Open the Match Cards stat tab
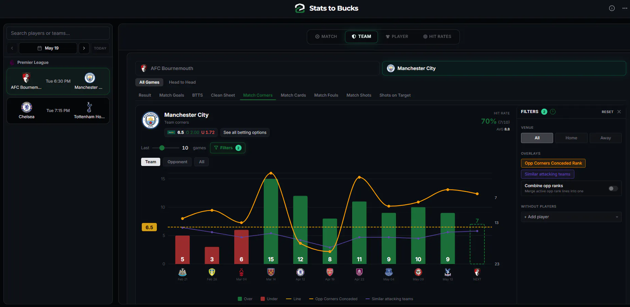Viewport: 630px width, 307px height. [293, 95]
